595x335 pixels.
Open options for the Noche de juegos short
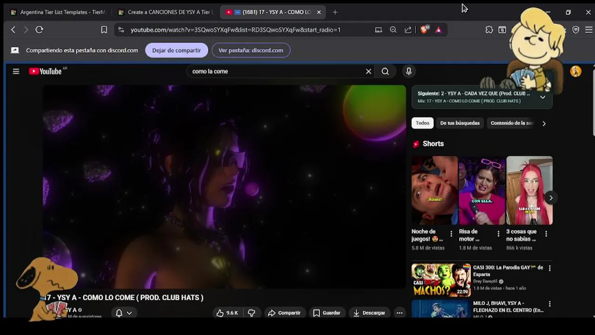[x=451, y=234]
